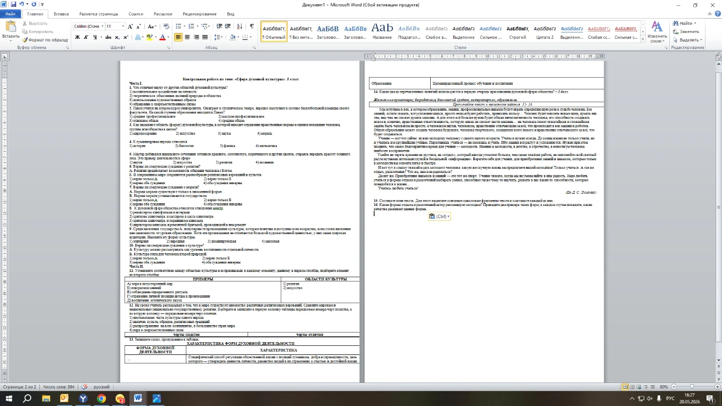722x406 pixels.
Task: Toggle italic К formatting
Action: 85,37
